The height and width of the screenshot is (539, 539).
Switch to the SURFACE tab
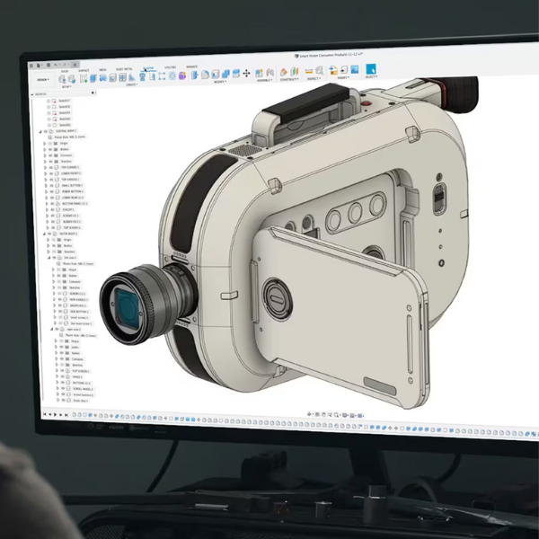click(x=84, y=70)
